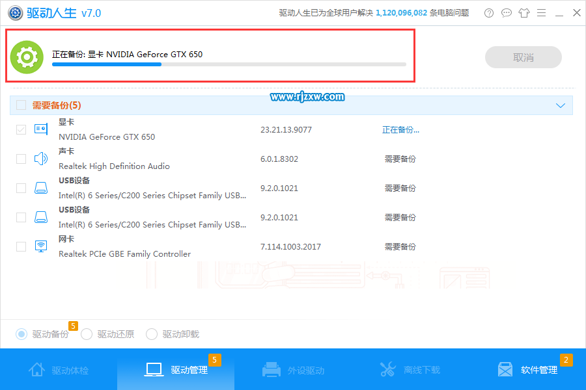Click version number 23.21.13.9077
This screenshot has height=390, width=586.
[x=286, y=129]
